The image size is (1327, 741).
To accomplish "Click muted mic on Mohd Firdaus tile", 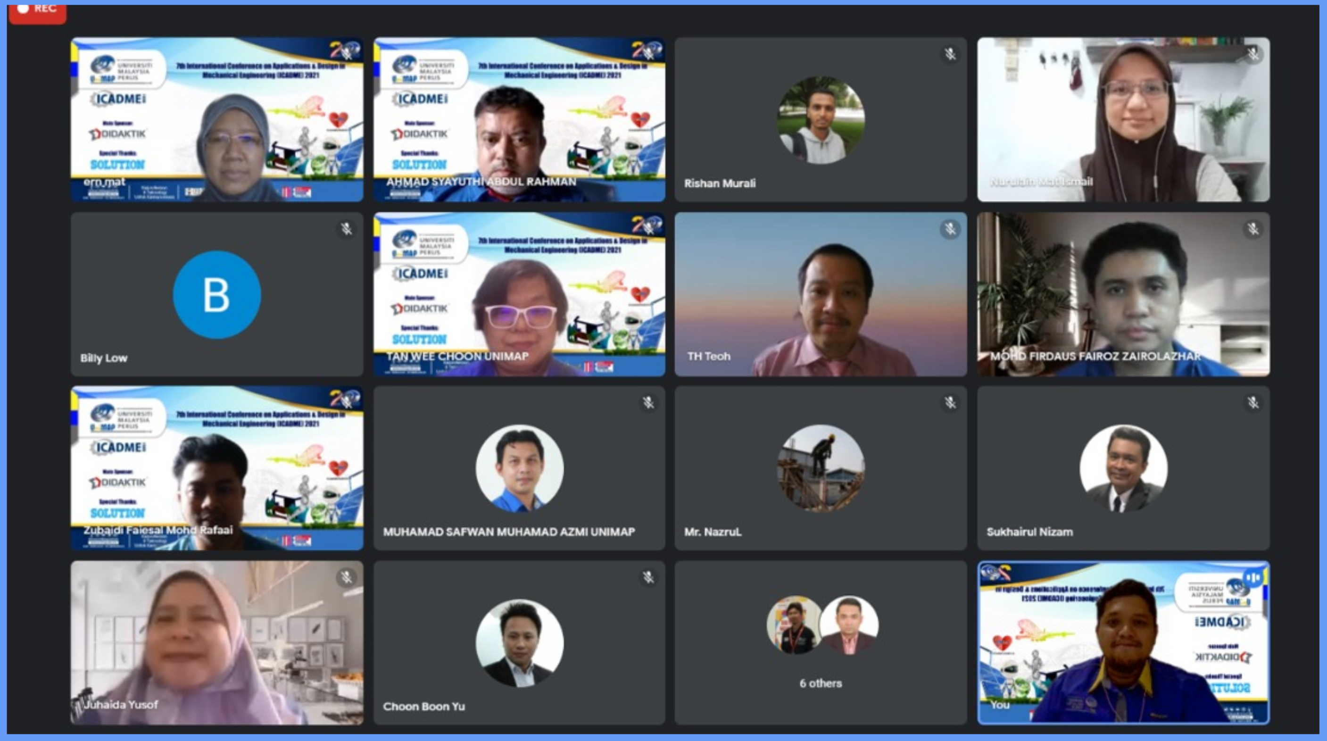I will [x=1253, y=229].
